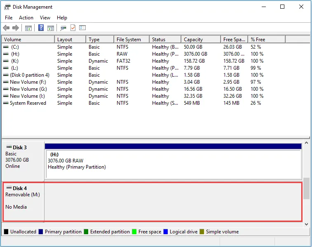The image size is (312, 247).
Task: Sort by the File System column header
Action: [x=129, y=40]
